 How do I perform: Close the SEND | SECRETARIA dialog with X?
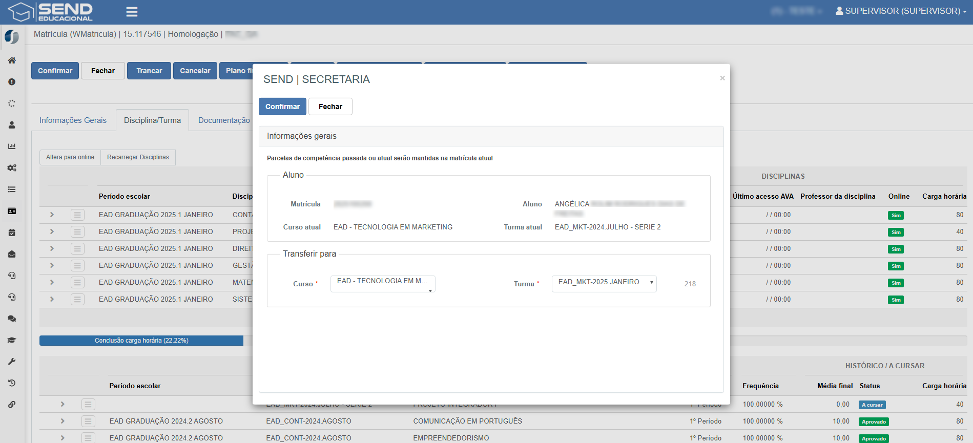[x=722, y=78]
